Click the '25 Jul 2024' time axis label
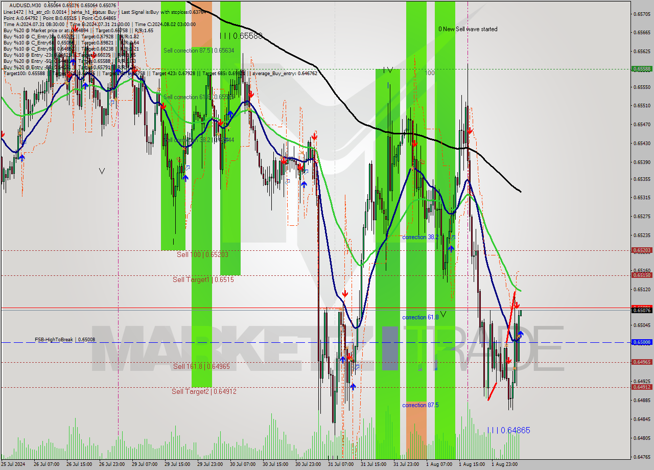This screenshot has height=470, width=654. click(14, 465)
